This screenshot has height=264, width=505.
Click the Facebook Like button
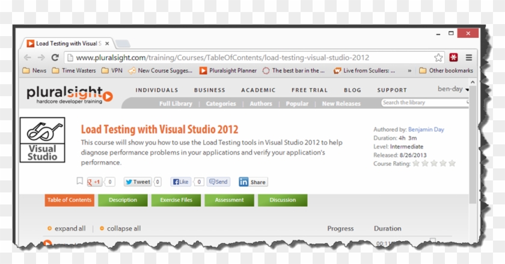click(181, 182)
